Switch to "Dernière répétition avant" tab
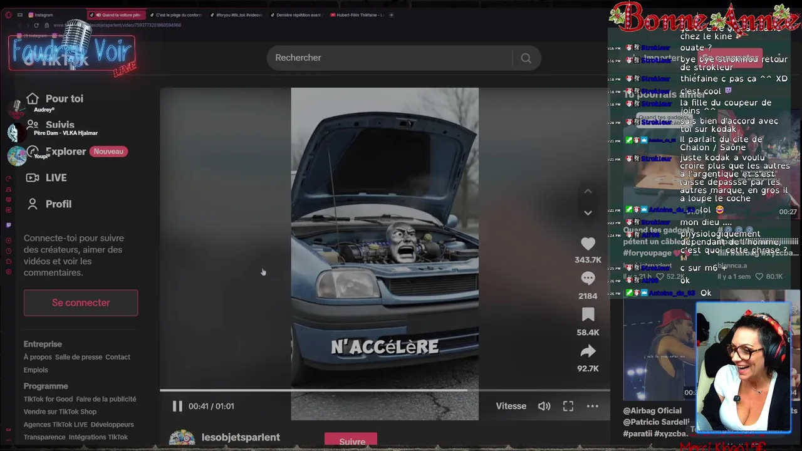This screenshot has width=802, height=451. [296, 15]
